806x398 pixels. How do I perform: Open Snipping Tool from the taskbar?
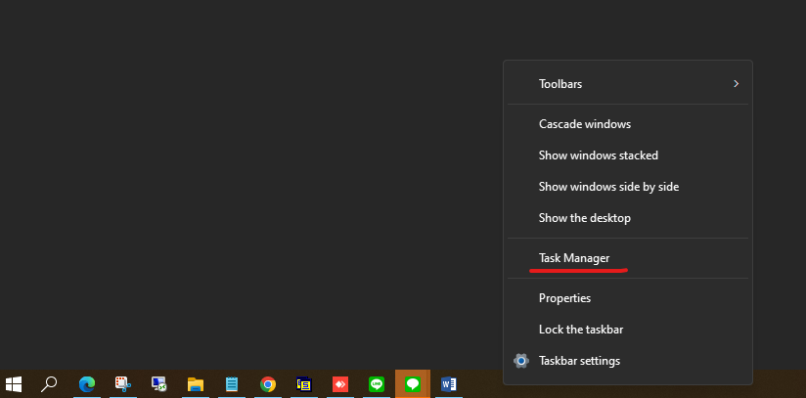click(122, 384)
